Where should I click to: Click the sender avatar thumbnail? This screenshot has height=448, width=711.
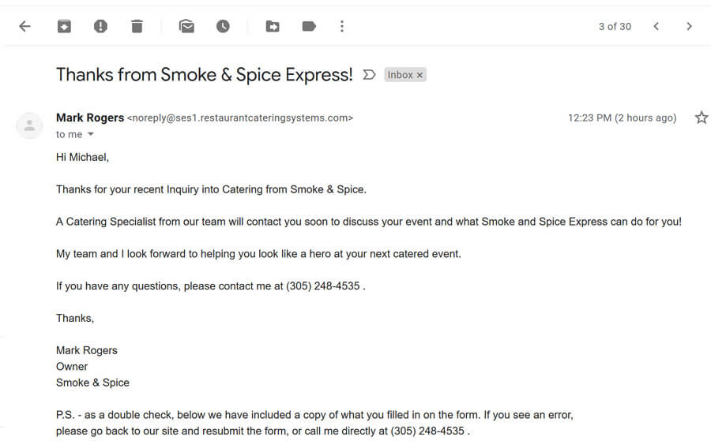(x=29, y=125)
